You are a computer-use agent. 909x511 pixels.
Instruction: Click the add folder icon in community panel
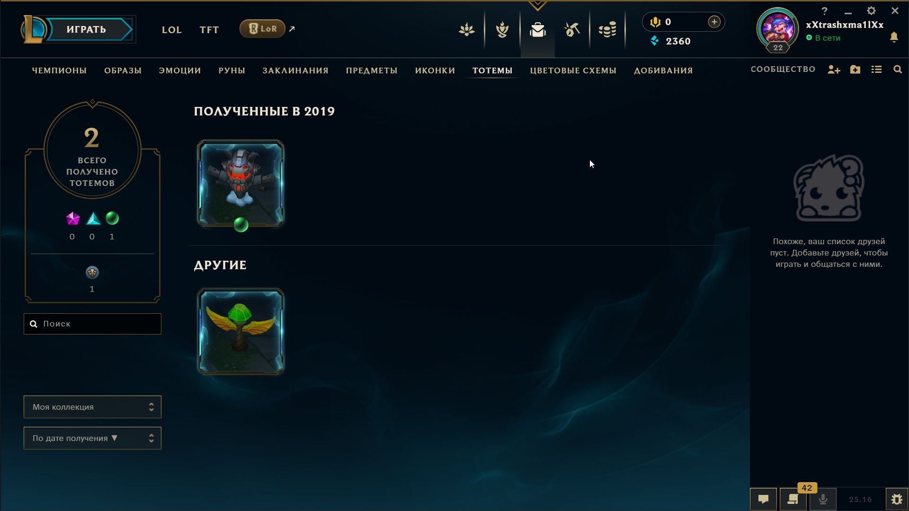coord(855,70)
